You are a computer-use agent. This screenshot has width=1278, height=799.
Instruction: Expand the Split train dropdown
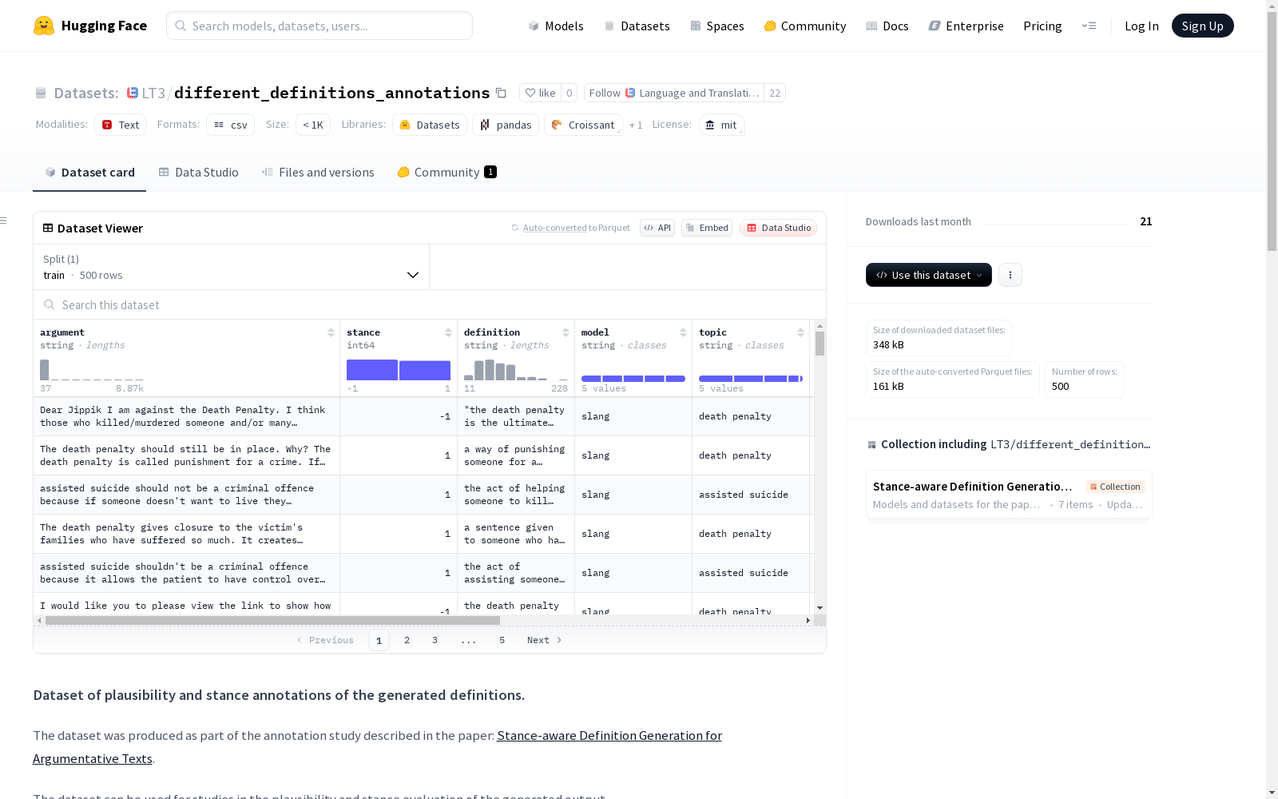[x=232, y=267]
